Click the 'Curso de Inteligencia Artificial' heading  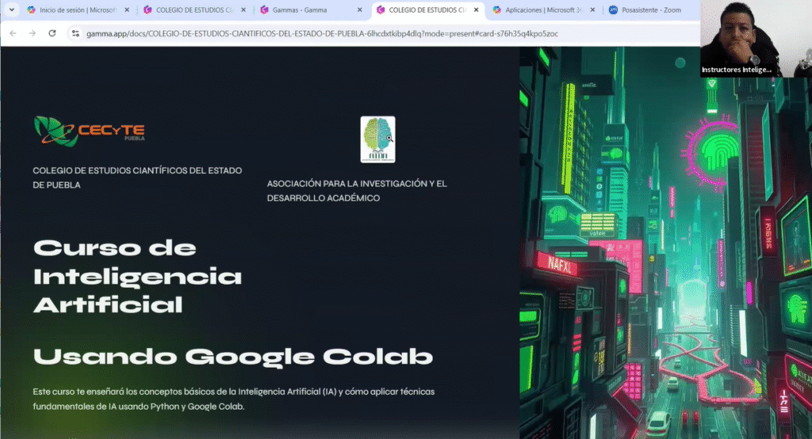(x=138, y=277)
